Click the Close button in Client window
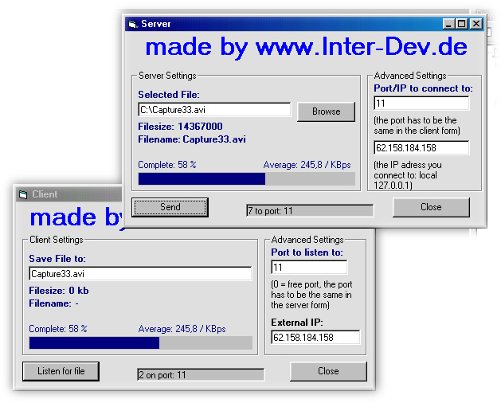 [x=328, y=371]
